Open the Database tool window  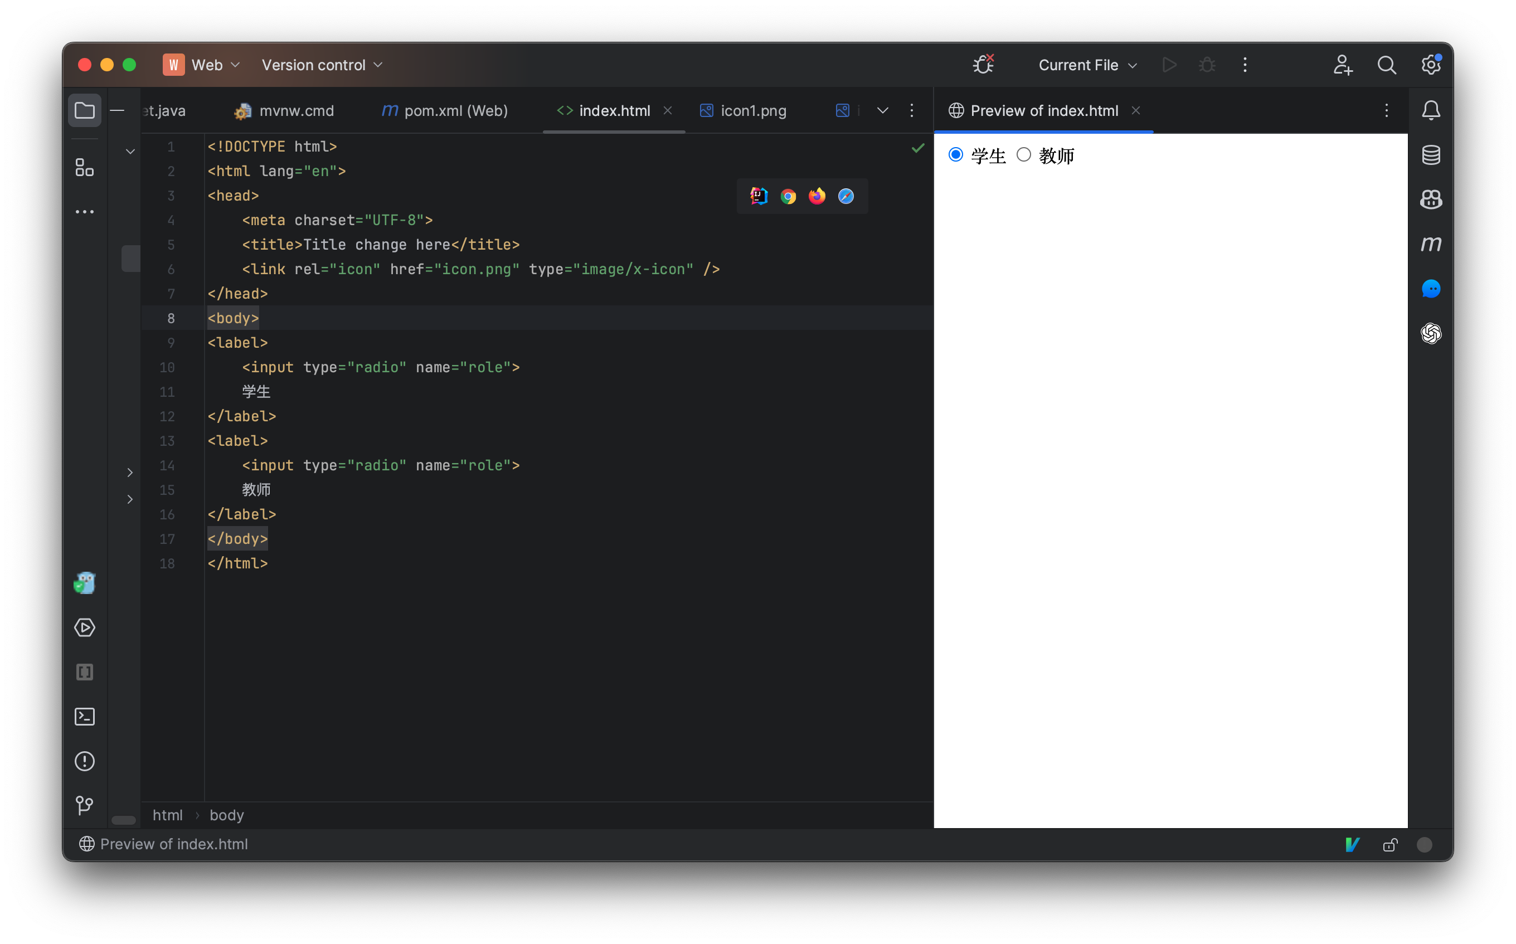click(1431, 155)
